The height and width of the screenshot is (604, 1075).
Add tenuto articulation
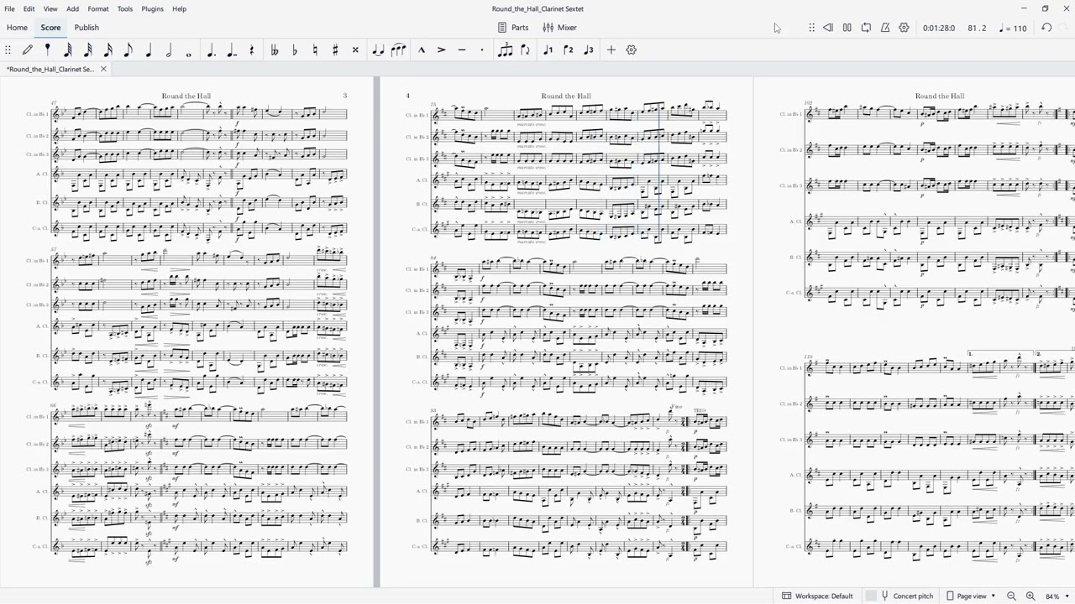click(x=462, y=50)
